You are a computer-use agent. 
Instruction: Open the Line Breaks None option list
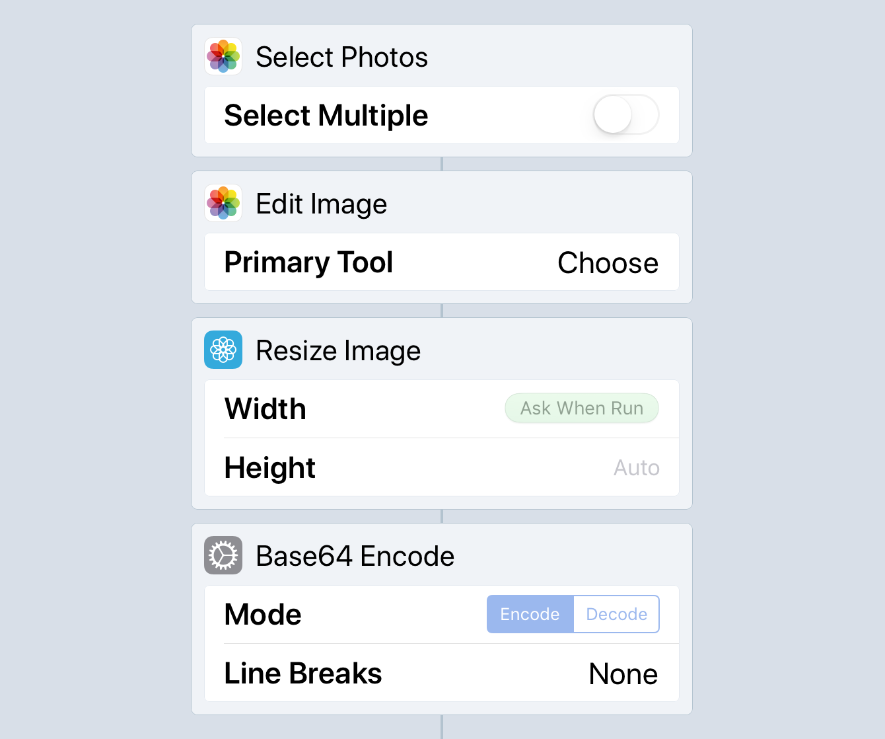[x=623, y=674]
